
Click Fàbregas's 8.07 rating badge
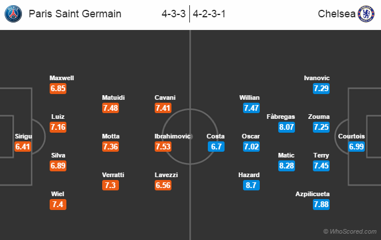tap(286, 127)
